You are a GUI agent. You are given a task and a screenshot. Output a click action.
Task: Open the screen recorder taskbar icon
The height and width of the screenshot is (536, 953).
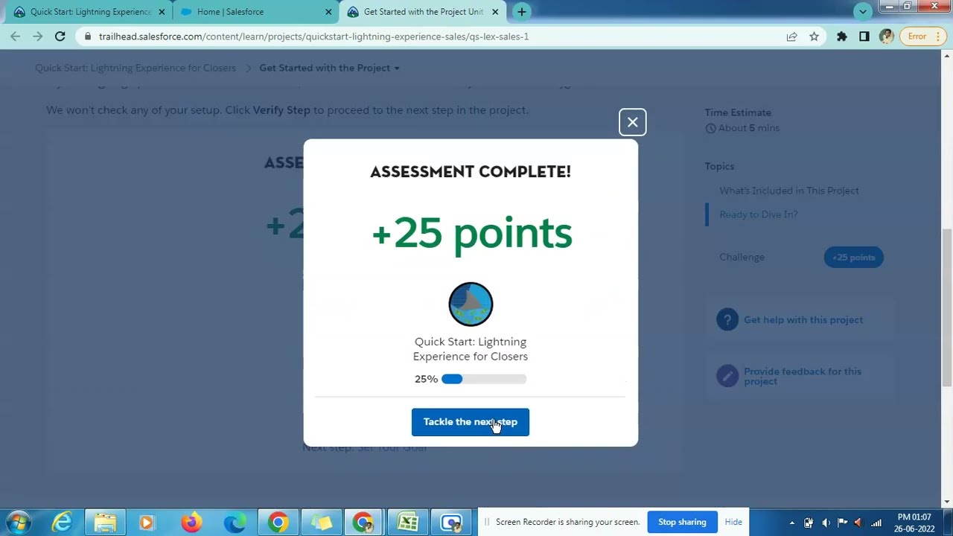click(451, 523)
